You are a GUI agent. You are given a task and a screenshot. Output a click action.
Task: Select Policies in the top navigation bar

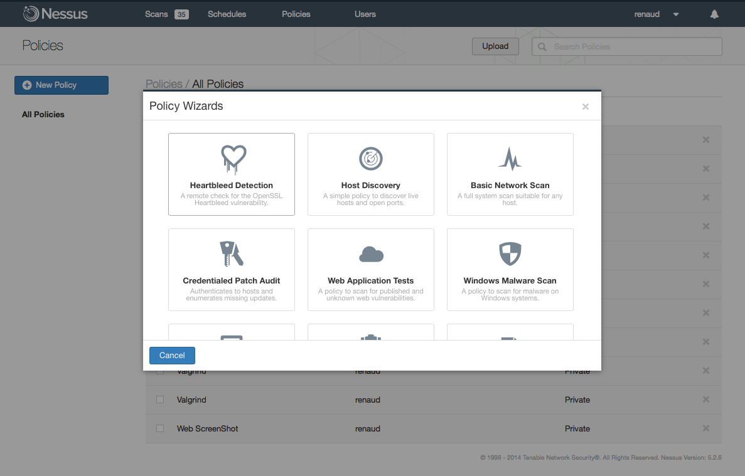pyautogui.click(x=296, y=14)
